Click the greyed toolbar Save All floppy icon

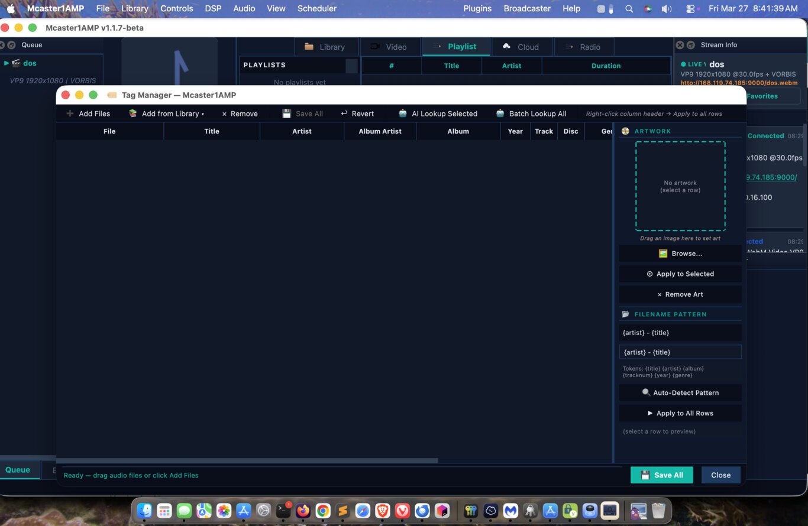click(287, 113)
